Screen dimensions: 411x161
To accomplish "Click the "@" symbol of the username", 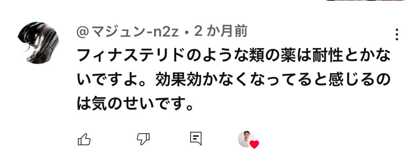I will tap(83, 32).
